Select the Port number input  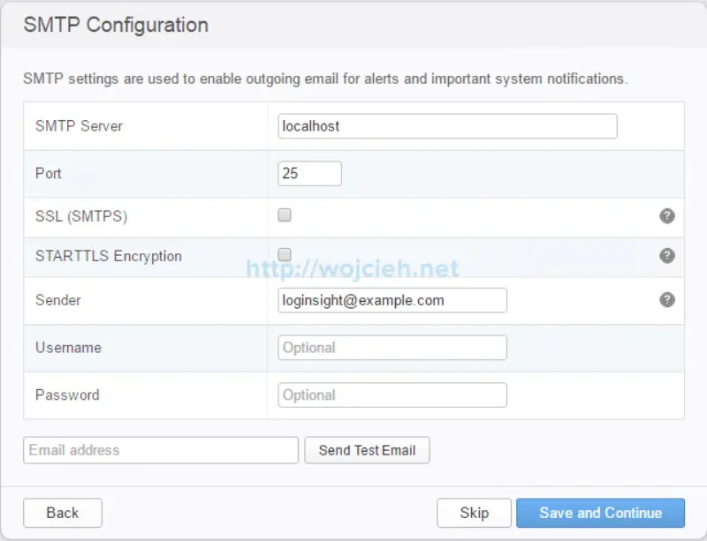(309, 173)
